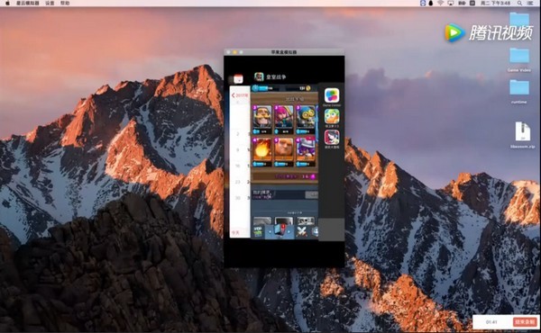Open the green cartoon game app icon
Image resolution: width=541 pixels, height=333 pixels.
(332, 116)
